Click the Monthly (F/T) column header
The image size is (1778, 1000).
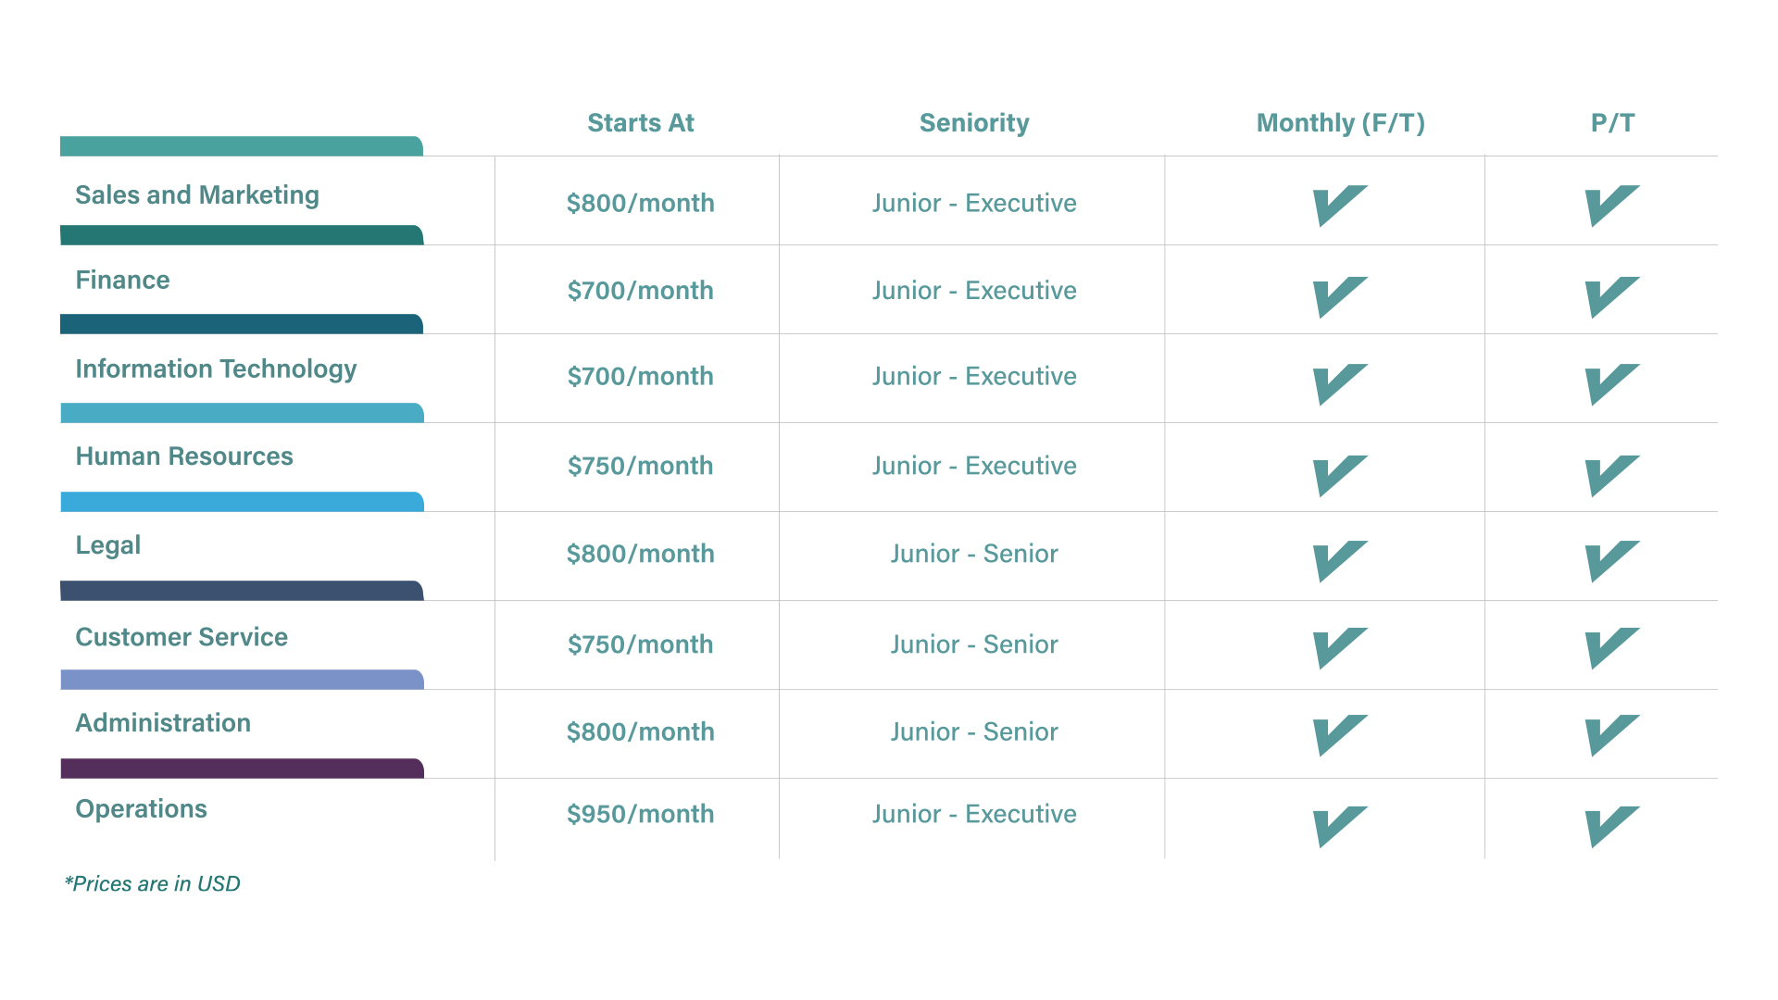pos(1340,123)
